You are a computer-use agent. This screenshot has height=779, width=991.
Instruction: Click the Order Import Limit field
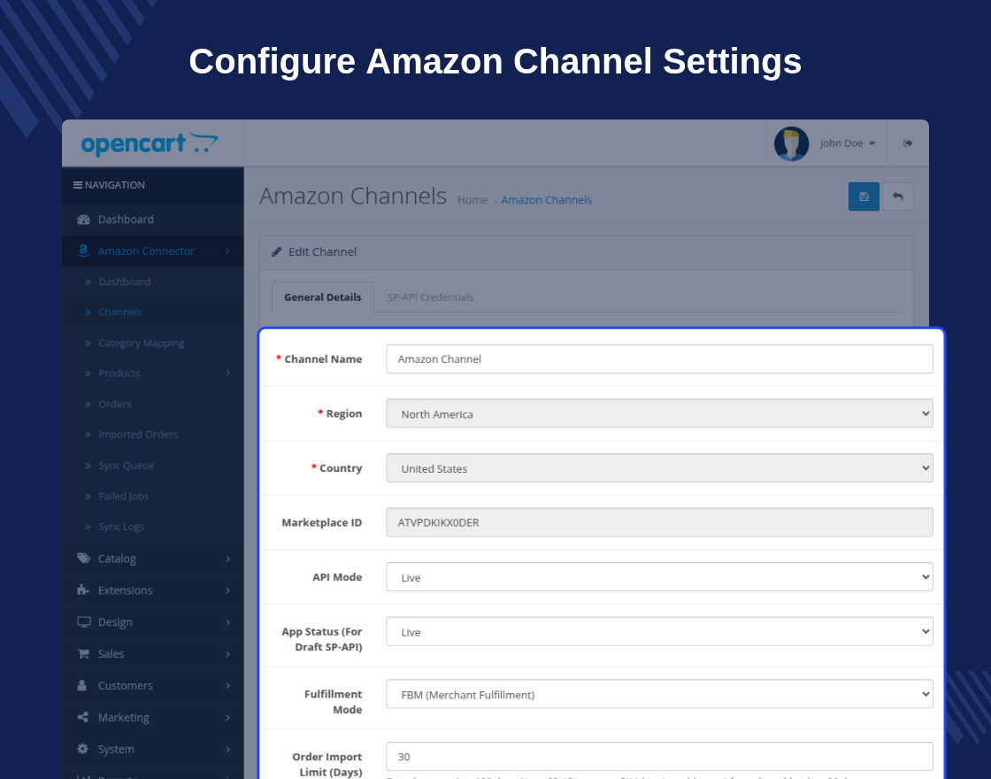coord(659,756)
